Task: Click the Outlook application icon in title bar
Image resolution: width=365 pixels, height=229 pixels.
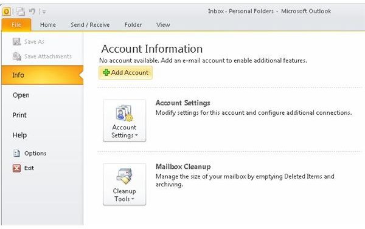Action: (7, 11)
